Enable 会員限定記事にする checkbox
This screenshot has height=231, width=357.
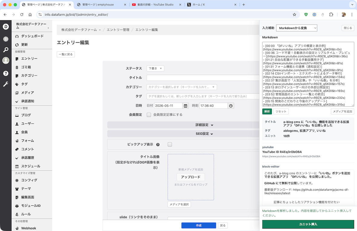tap(149, 115)
